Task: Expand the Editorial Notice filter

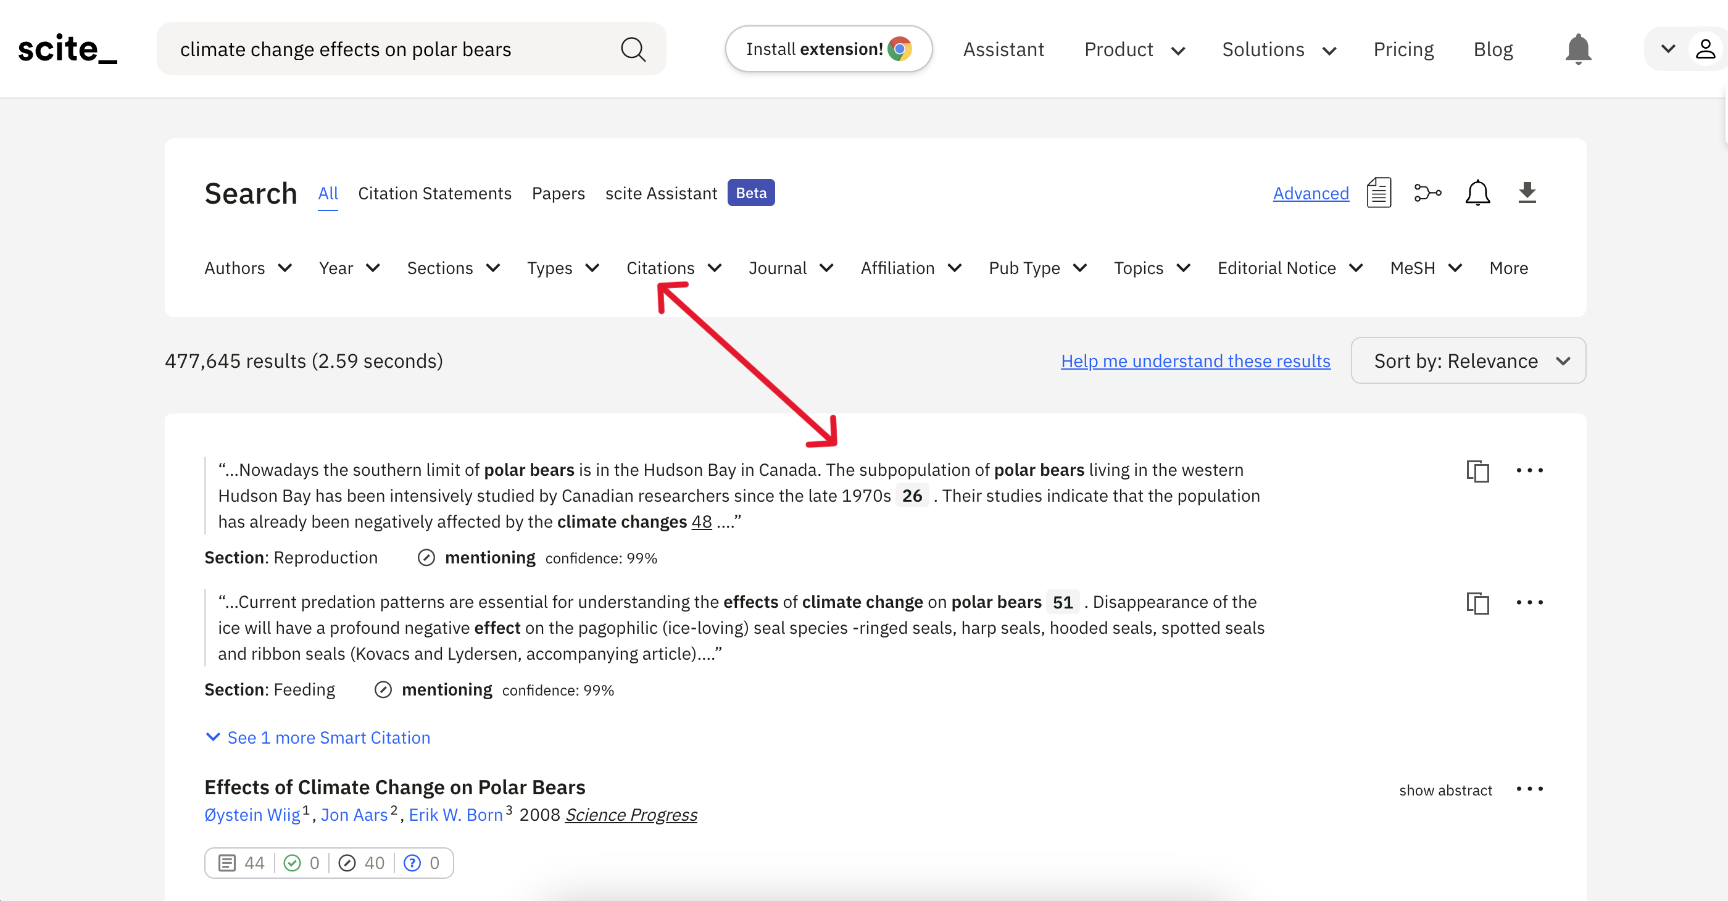Action: point(1290,268)
